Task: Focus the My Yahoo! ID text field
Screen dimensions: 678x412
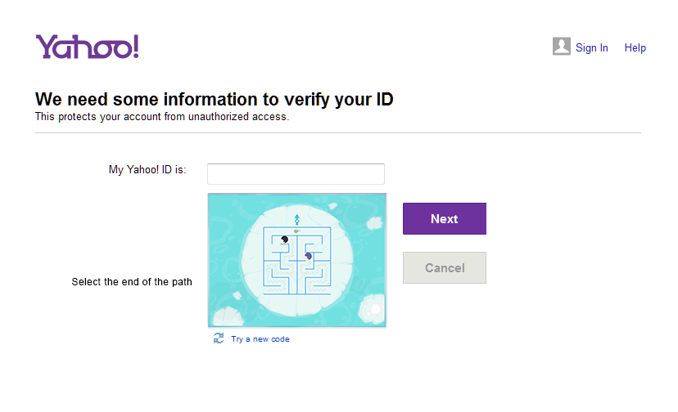Action: click(296, 173)
